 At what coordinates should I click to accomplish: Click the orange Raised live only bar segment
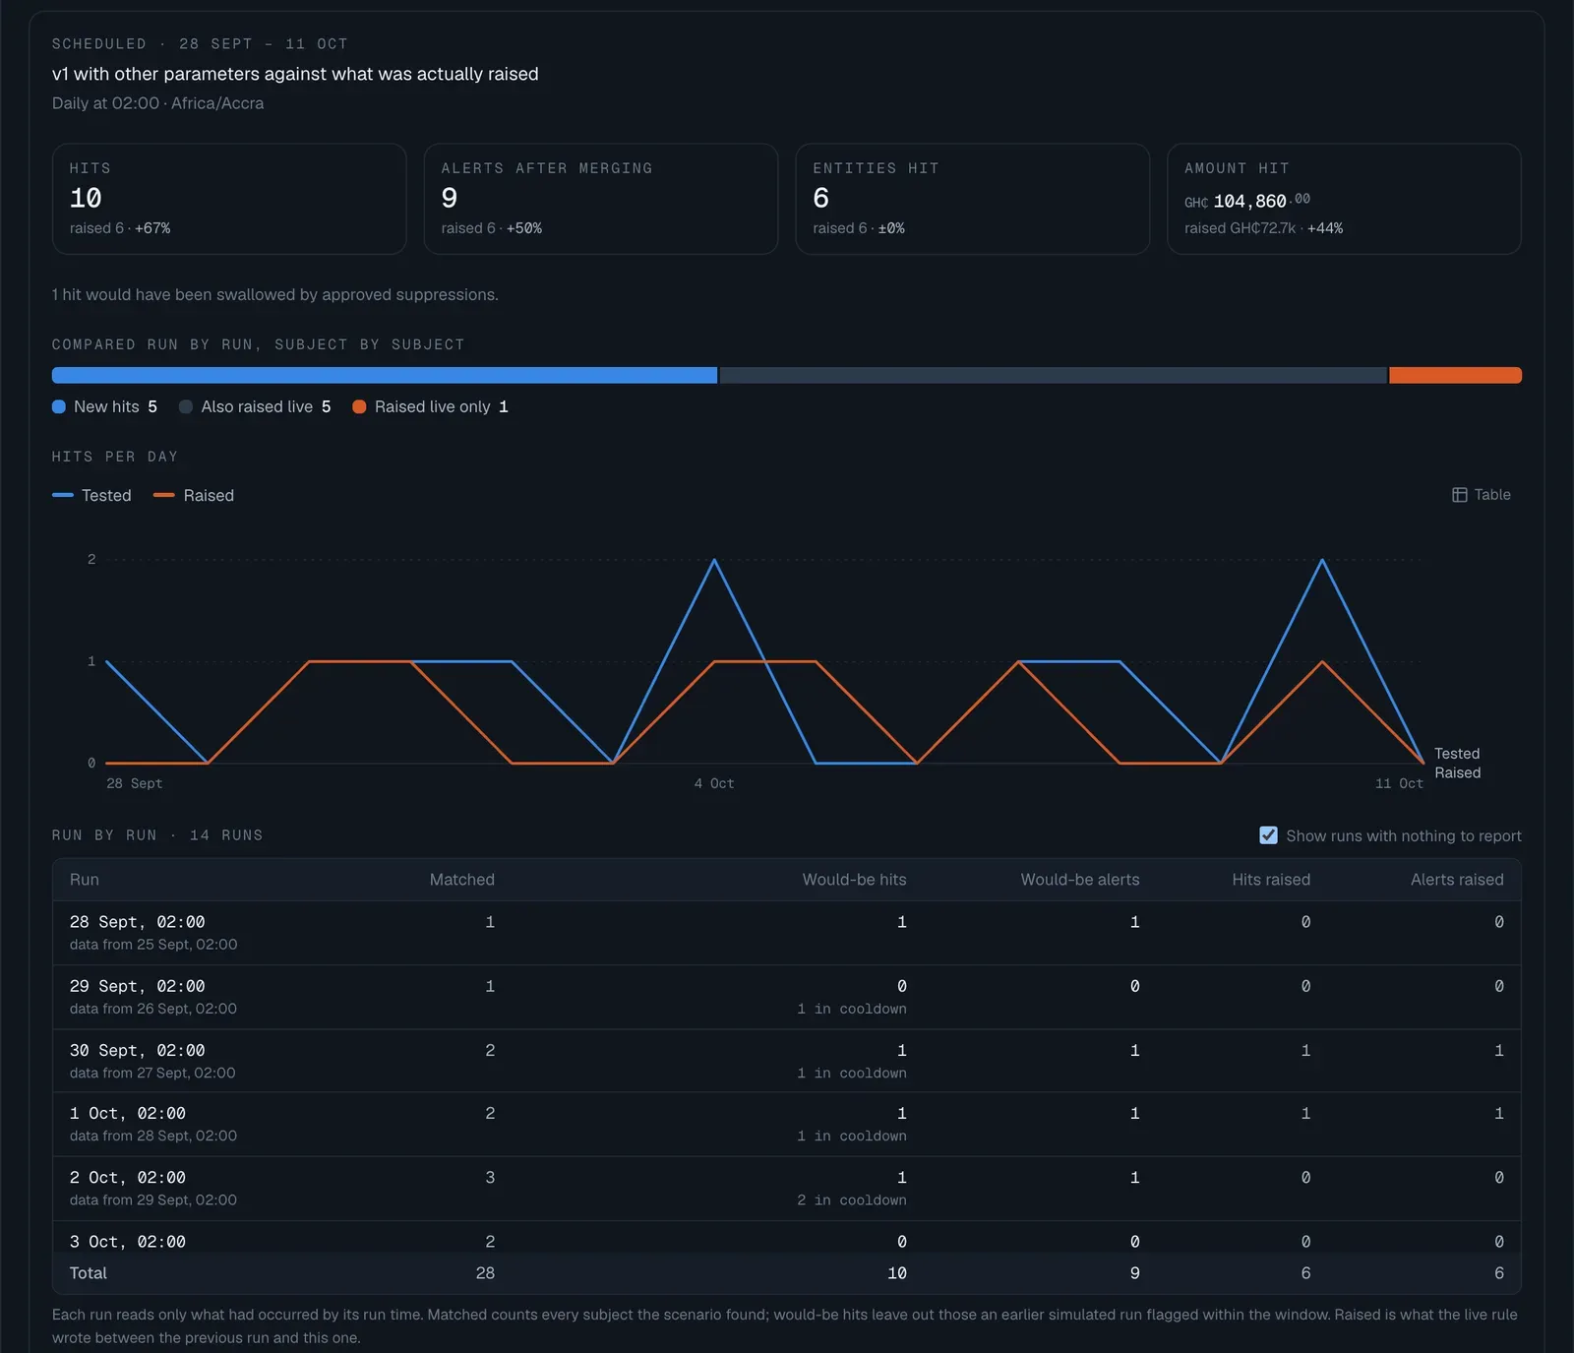tap(1455, 375)
